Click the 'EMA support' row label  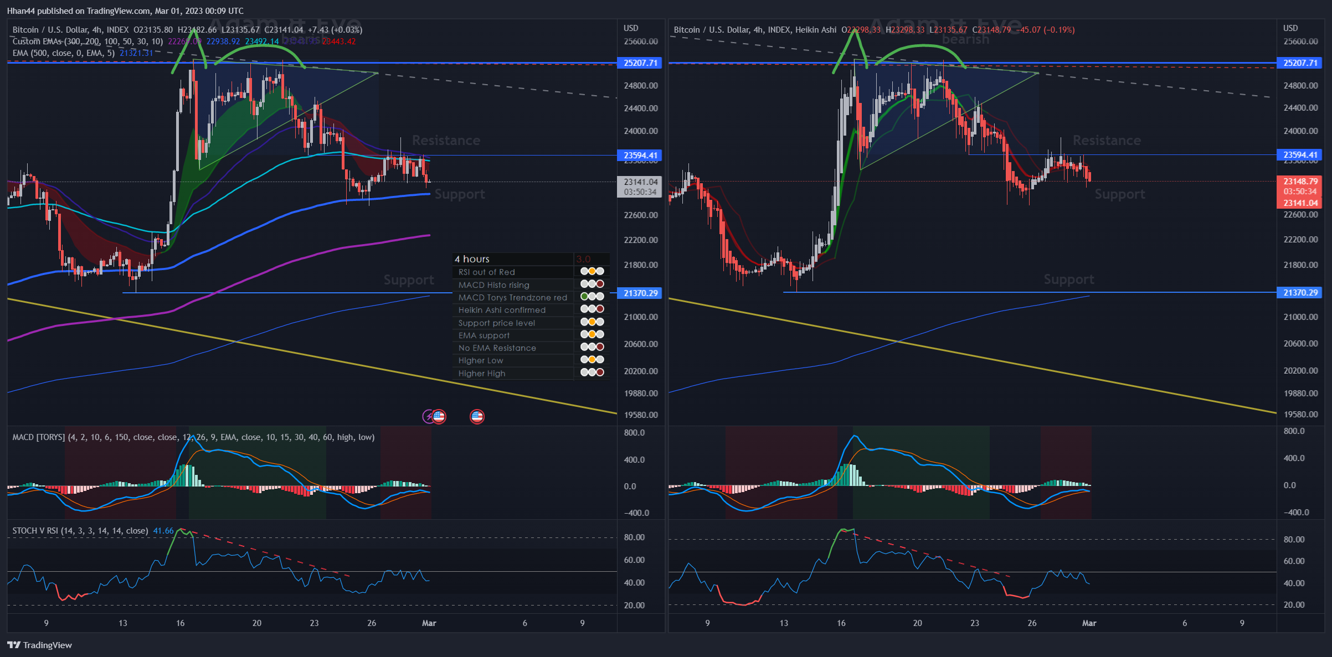point(484,335)
